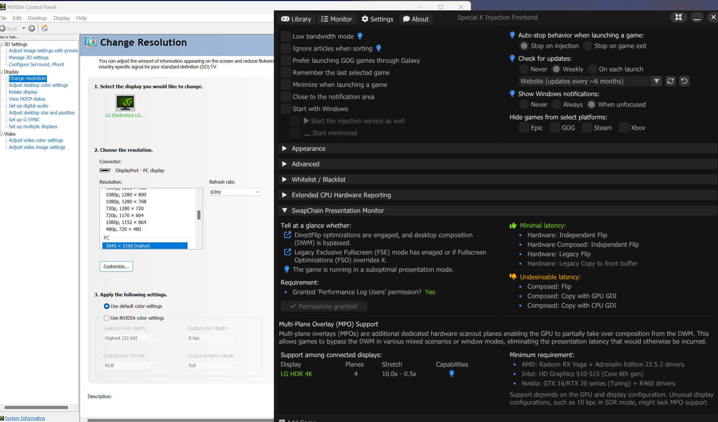This screenshot has height=422, width=718.
Task: Open the Refresh rate 63Hz dropdown
Action: click(235, 192)
